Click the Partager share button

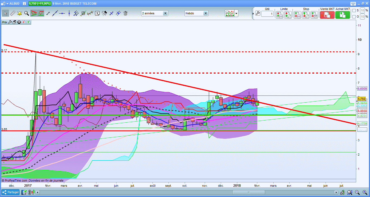(x=11, y=192)
